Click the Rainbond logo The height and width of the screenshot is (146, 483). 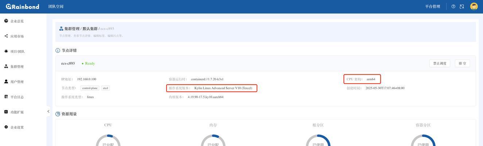tap(22, 7)
